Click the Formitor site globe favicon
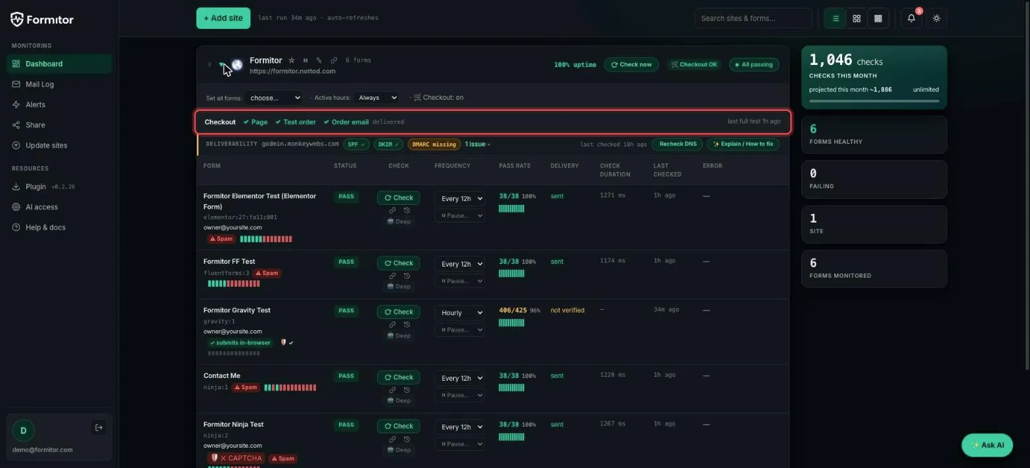Viewport: 1030px width, 468px height. [x=237, y=64]
